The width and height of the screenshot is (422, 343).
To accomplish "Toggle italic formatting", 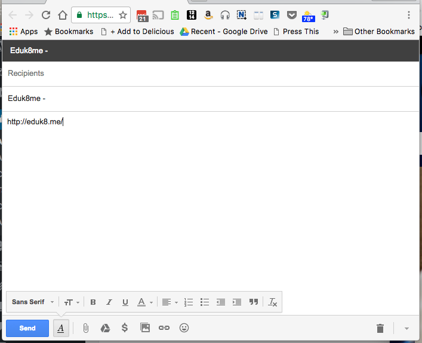I will coord(109,302).
